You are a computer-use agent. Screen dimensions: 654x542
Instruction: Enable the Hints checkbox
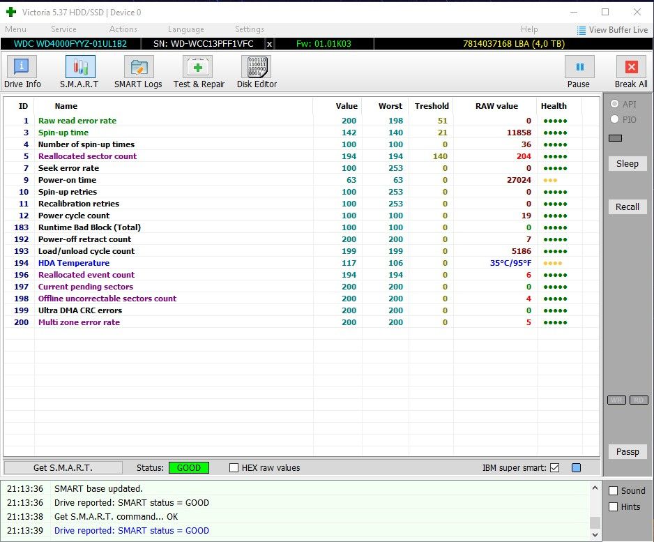click(x=613, y=507)
